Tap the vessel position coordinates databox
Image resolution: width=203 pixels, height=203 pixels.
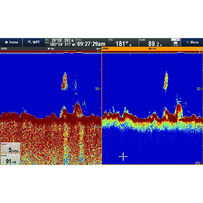click(x=60, y=42)
